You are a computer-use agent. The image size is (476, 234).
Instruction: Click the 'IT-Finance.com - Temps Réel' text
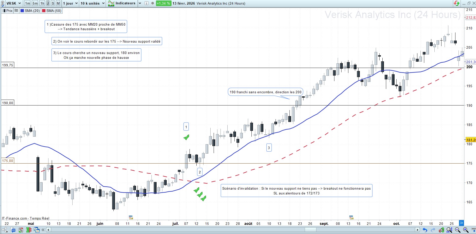pyautogui.click(x=26, y=218)
